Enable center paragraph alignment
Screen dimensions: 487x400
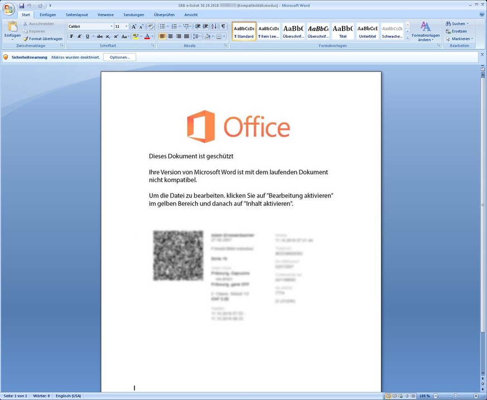[170, 36]
